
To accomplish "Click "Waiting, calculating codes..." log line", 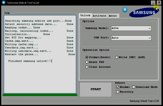I will click(x=39, y=31).
